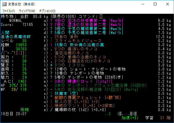Click the コマンド prompt cursor box
The width and height of the screenshot is (174, 123).
(x=101, y=16)
